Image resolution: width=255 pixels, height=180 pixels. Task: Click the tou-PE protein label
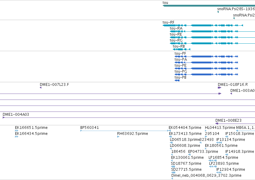tap(180, 65)
